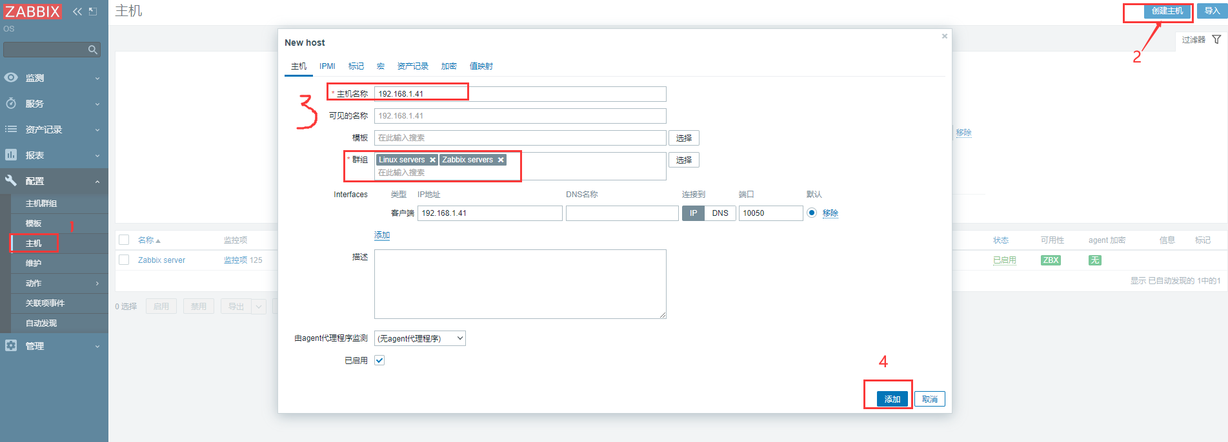Click the 取消 button
This screenshot has width=1228, height=442.
point(930,399)
